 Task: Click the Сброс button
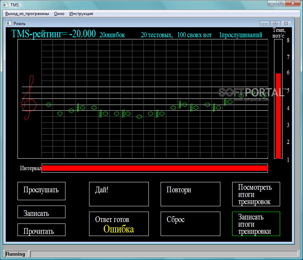pyautogui.click(x=190, y=224)
